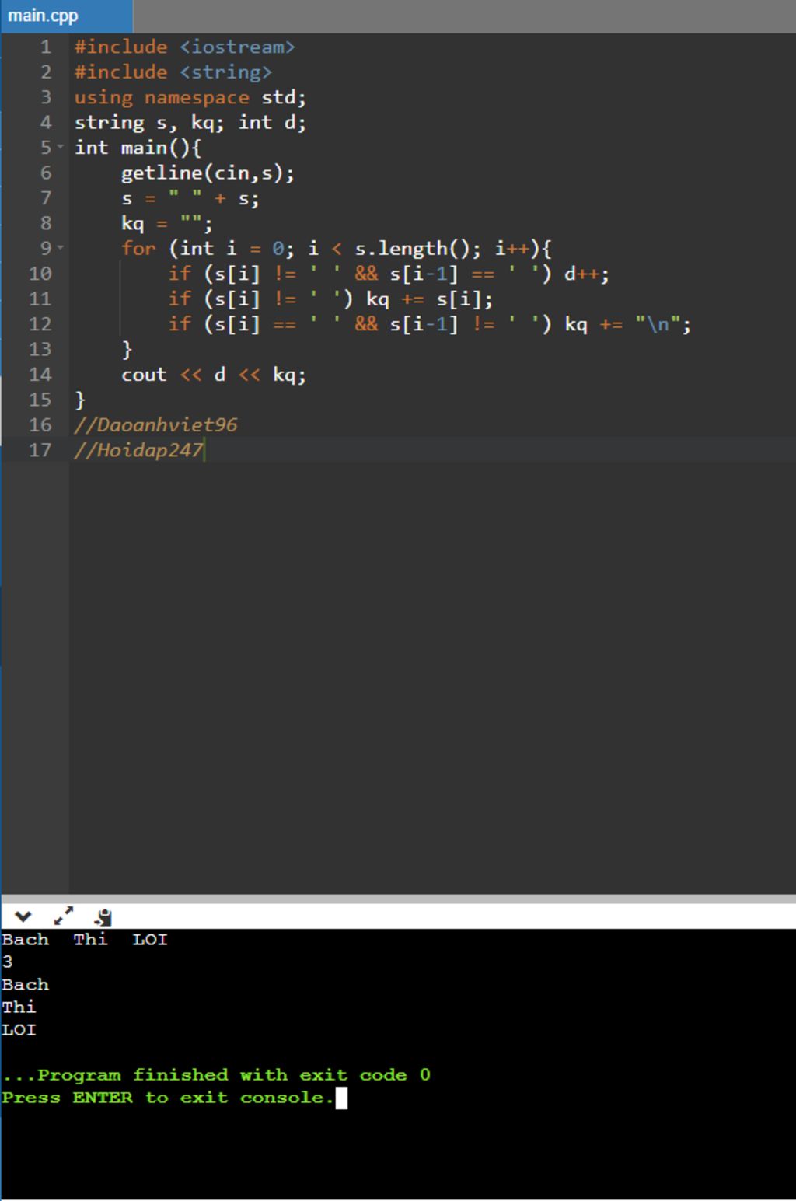Click the line number 1 in the gutter
Viewport: 796px width, 1201px height.
46,47
